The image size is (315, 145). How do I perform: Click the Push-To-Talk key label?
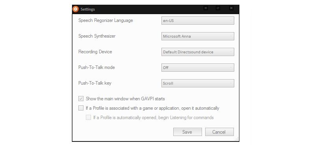[95, 83]
